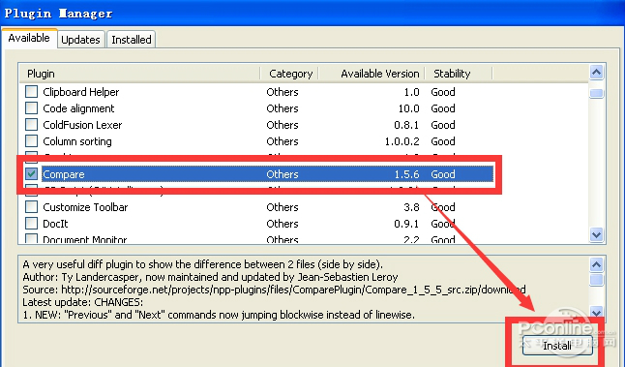Sort by Available Version column header
Image resolution: width=625 pixels, height=367 pixels.
pyautogui.click(x=372, y=74)
